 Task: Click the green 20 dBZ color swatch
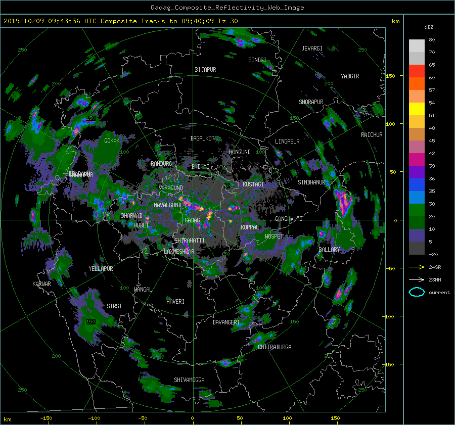417,210
